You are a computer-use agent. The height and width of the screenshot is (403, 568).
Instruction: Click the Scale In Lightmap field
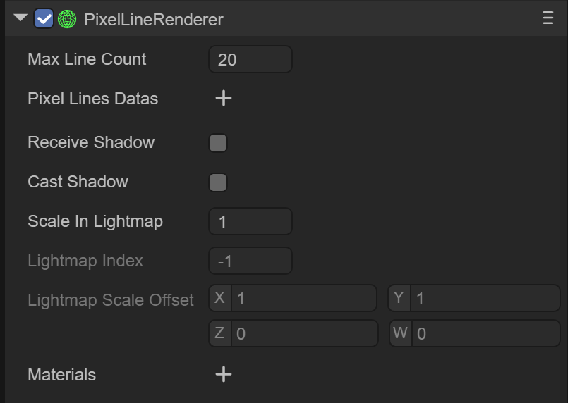[x=250, y=221]
